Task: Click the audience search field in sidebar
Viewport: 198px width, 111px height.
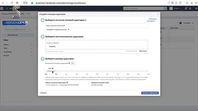Action: (18, 30)
